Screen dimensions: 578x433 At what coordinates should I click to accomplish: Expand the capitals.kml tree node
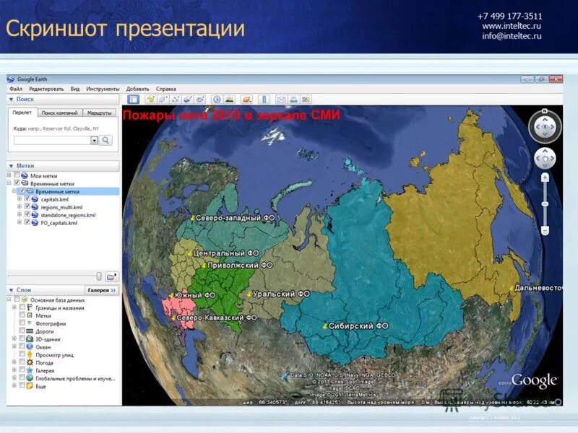click(20, 199)
